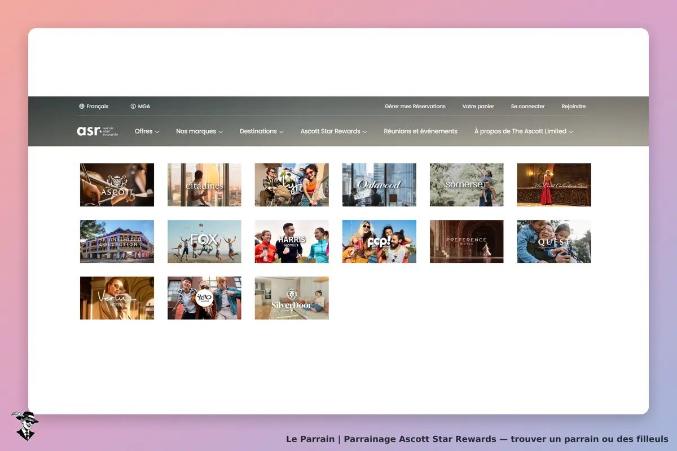Open The Crest Collection thumbnail
Image resolution: width=677 pixels, height=451 pixels.
click(554, 185)
